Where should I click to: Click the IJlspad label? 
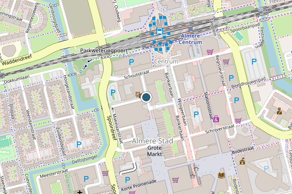pos(11,111)
